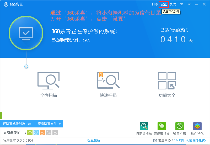
Task: Minimize the 360杀毒 window
Action: point(197,4)
